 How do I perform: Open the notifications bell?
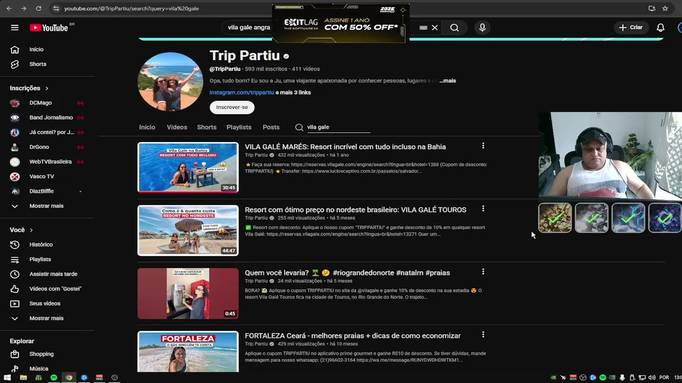[660, 28]
